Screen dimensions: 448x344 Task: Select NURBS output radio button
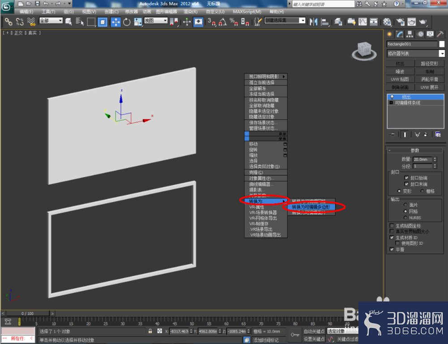pyautogui.click(x=405, y=218)
